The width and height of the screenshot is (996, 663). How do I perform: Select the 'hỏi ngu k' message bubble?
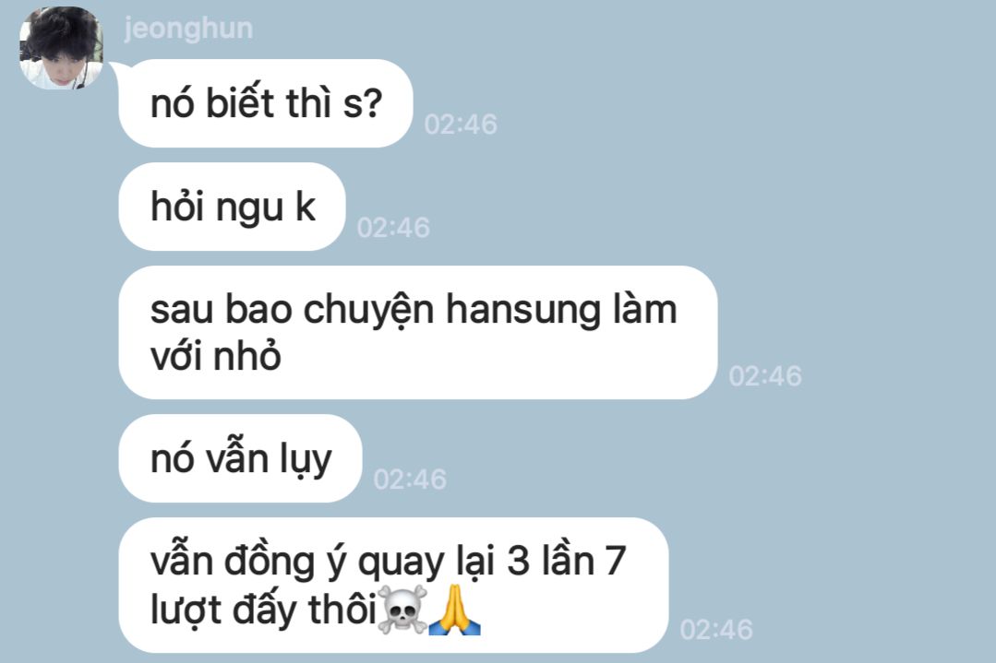[232, 207]
